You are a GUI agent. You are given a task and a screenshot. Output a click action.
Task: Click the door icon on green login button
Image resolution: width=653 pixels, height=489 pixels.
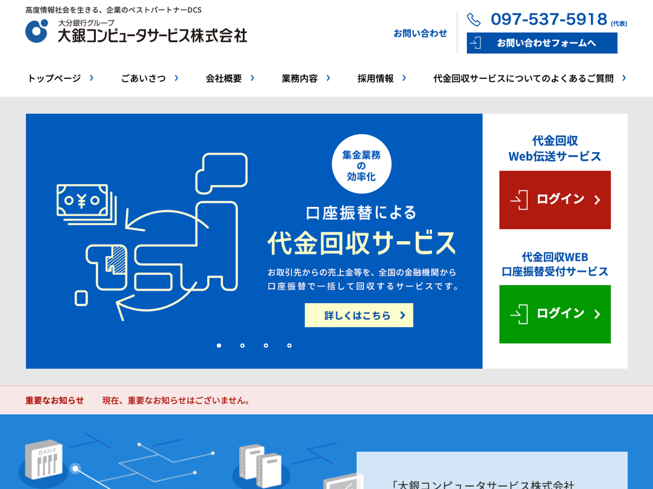tap(519, 314)
